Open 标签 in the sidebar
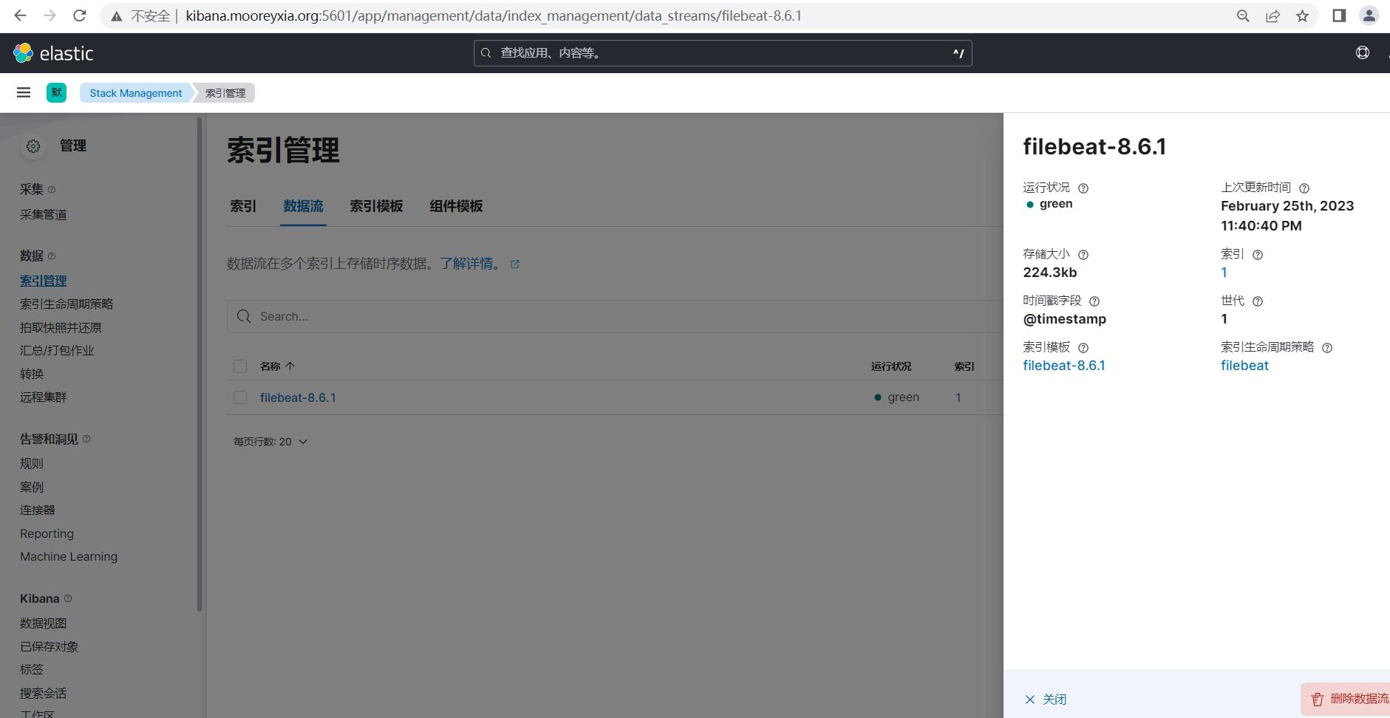This screenshot has height=718, width=1390. click(32, 669)
